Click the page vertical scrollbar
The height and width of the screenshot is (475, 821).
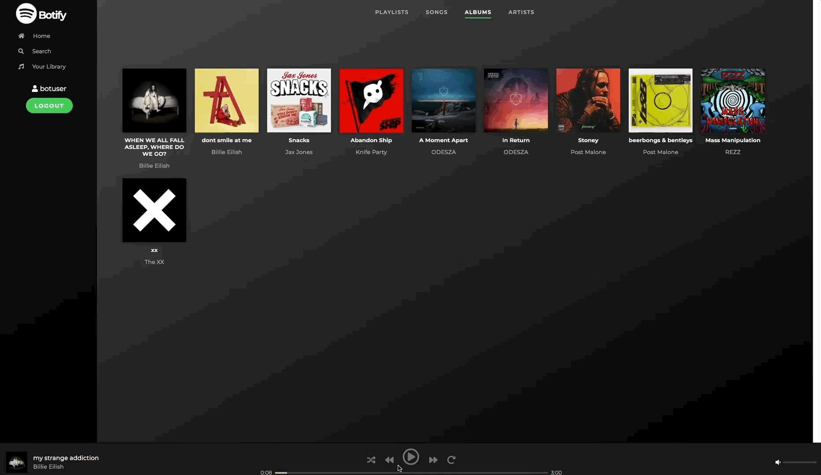click(x=817, y=221)
